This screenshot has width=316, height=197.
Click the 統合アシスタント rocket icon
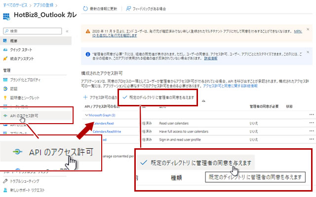click(x=5, y=59)
